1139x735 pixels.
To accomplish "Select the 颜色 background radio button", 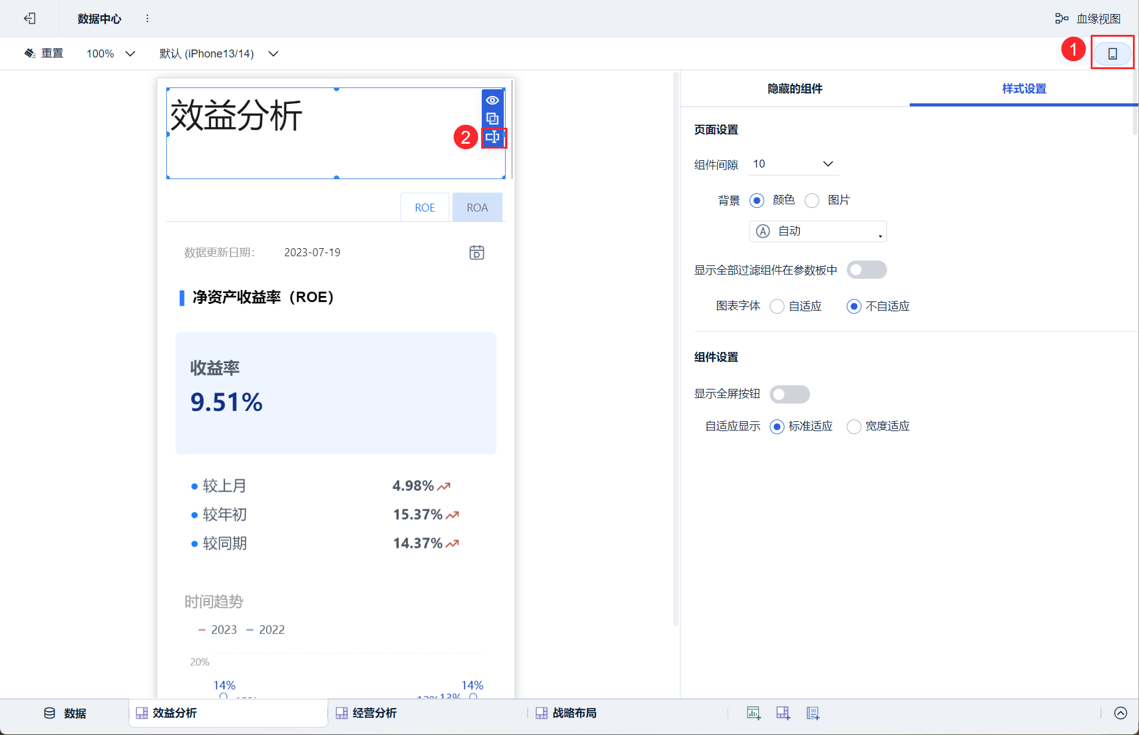I will pos(757,201).
